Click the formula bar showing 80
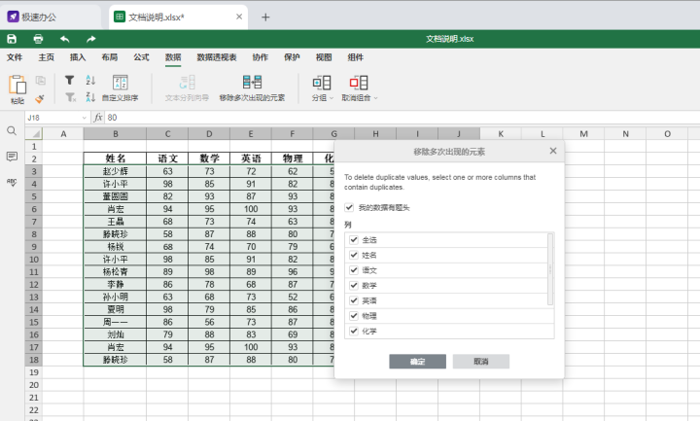 402,118
